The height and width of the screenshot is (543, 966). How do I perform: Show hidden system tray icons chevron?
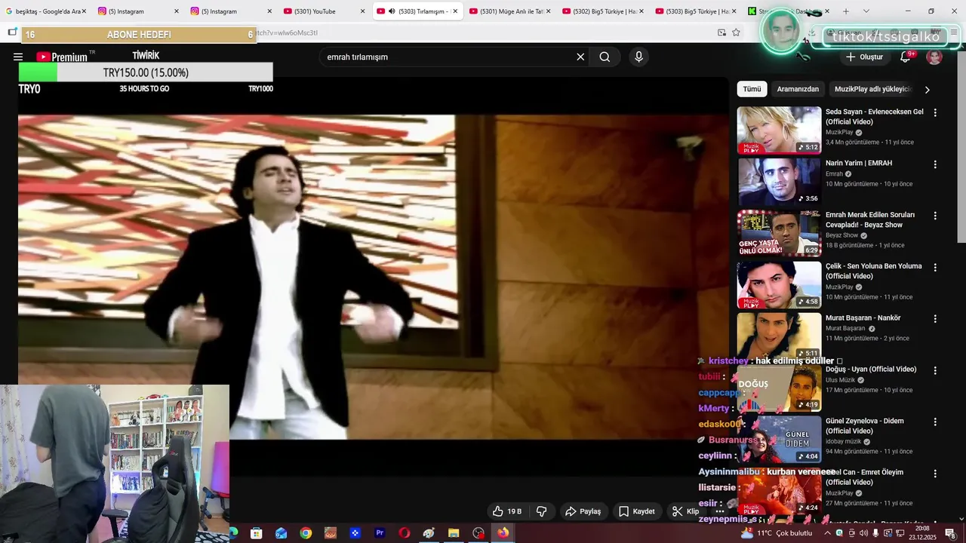click(827, 533)
